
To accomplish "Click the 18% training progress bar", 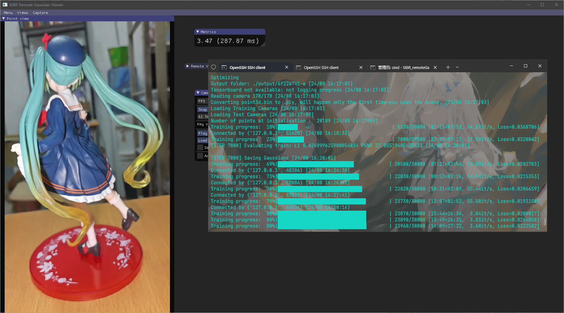I will tap(288, 127).
